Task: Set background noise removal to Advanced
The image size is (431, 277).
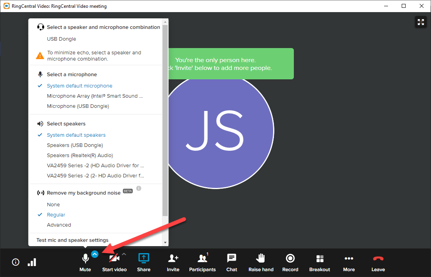Action: click(59, 225)
